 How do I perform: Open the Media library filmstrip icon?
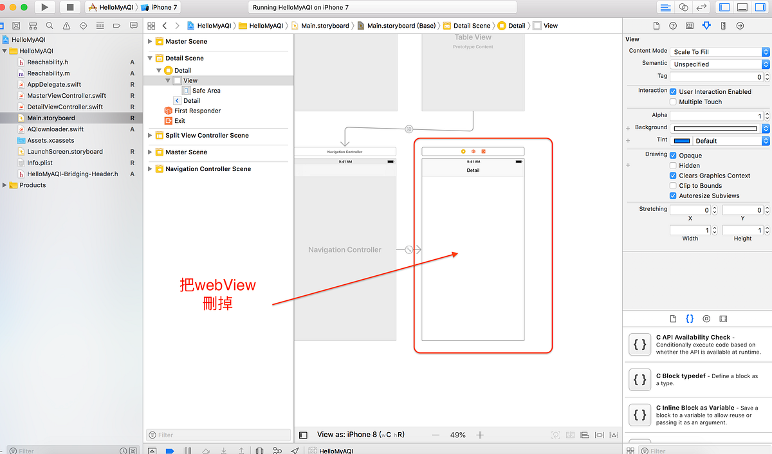coord(724,318)
